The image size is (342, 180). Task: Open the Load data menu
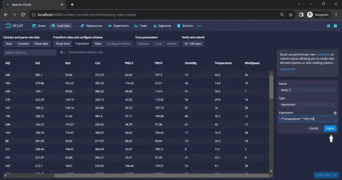(x=61, y=26)
